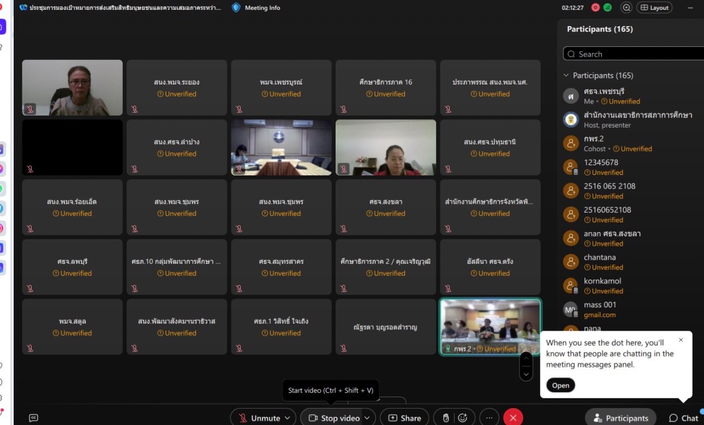
Task: Collapse the Participants (165) list section
Action: pyautogui.click(x=566, y=76)
